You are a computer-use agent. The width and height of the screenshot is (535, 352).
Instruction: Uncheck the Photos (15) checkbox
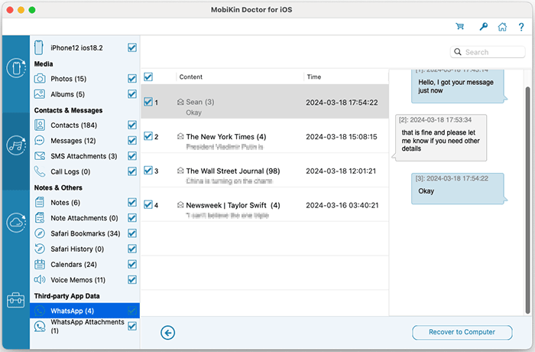[x=132, y=79]
